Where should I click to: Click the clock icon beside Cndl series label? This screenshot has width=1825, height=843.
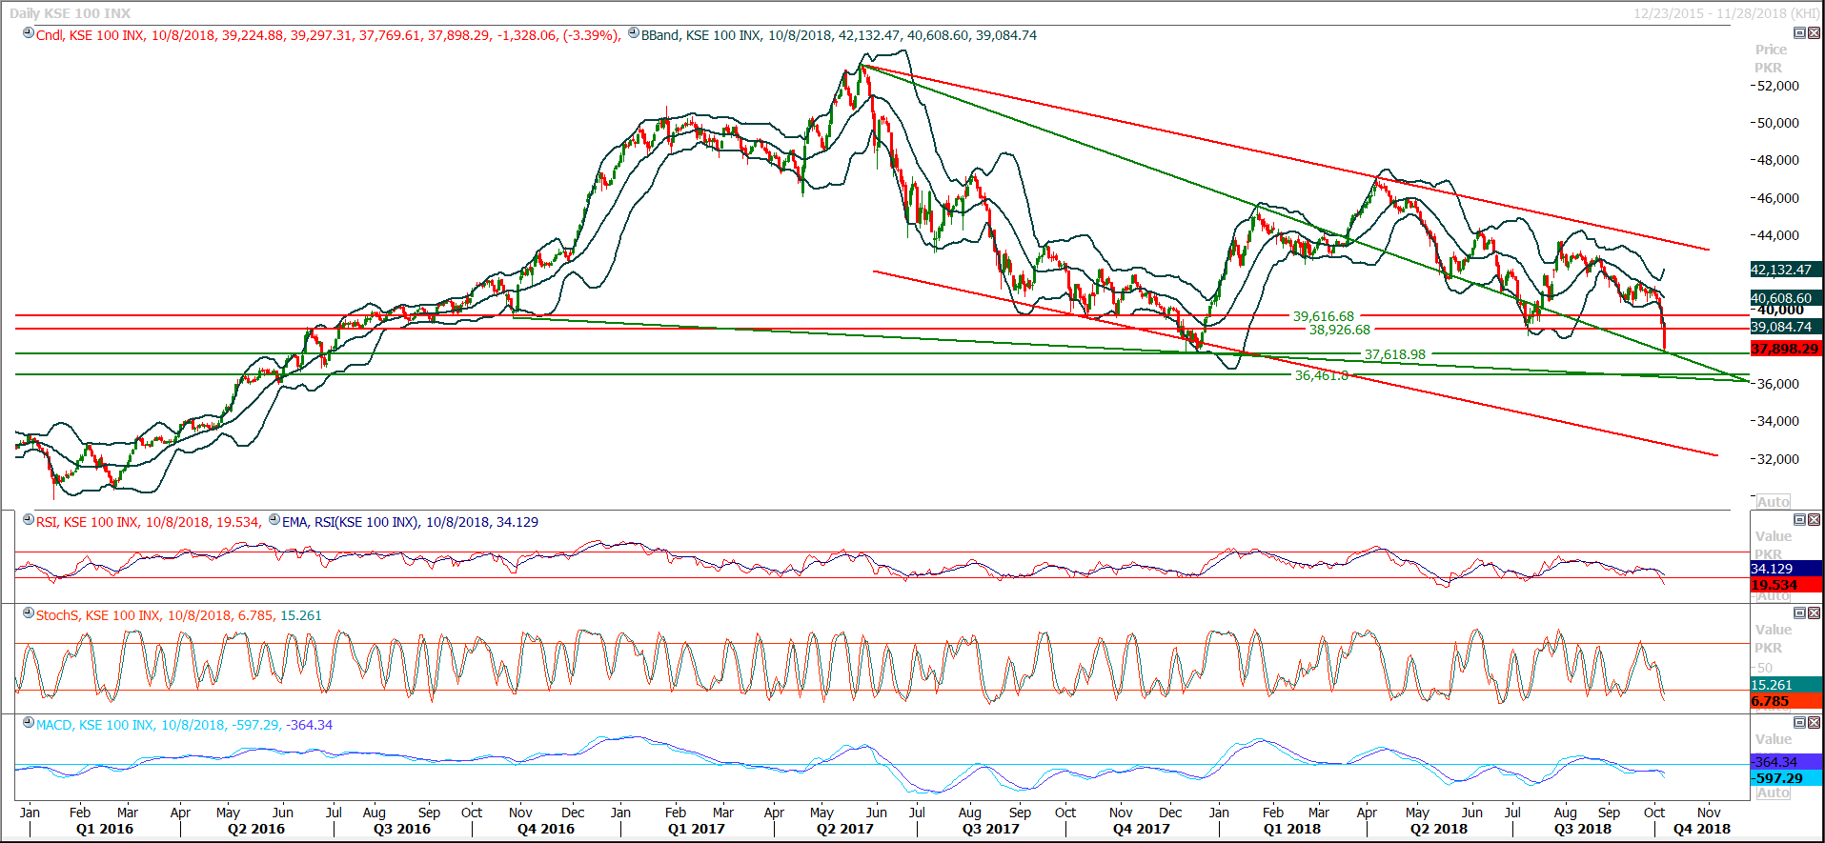[x=29, y=33]
